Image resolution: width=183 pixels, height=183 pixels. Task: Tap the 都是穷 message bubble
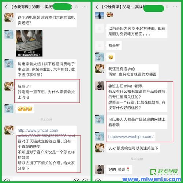point(114,45)
